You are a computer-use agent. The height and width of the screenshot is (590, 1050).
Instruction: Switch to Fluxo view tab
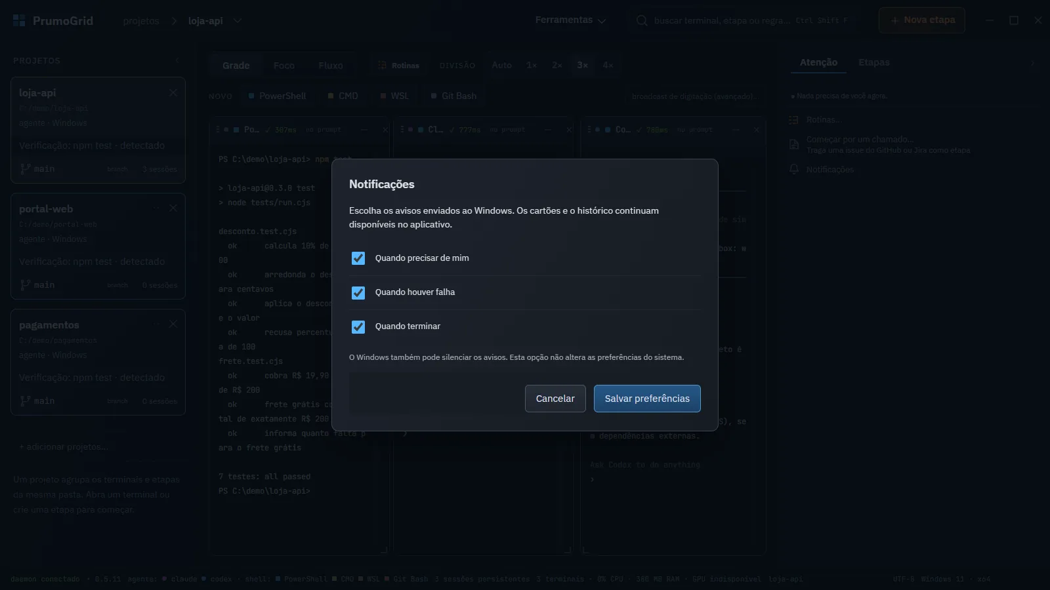pyautogui.click(x=331, y=66)
